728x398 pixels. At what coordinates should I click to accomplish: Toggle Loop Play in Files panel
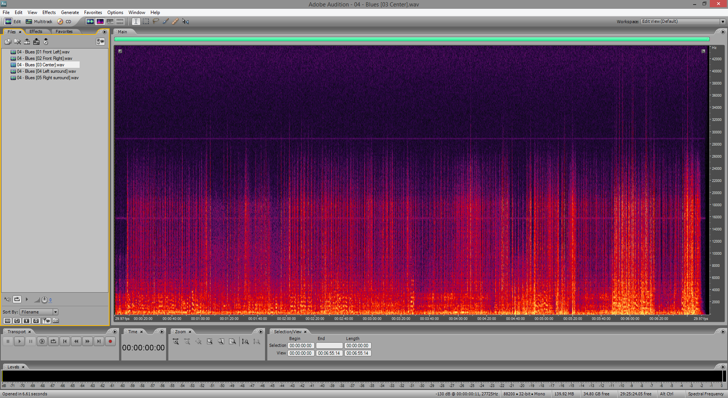(x=17, y=299)
